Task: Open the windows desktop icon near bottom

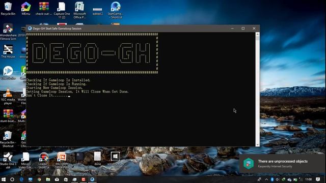Action: click(x=115, y=159)
